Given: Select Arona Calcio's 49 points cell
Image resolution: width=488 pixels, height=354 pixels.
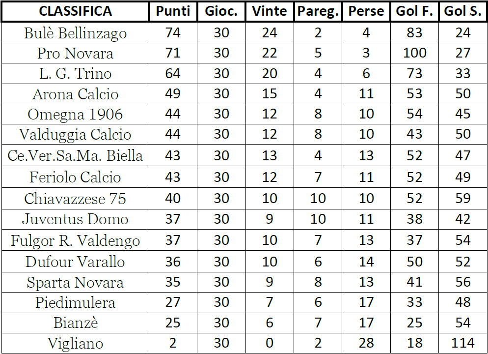Looking at the screenshot, I should [x=173, y=94].
